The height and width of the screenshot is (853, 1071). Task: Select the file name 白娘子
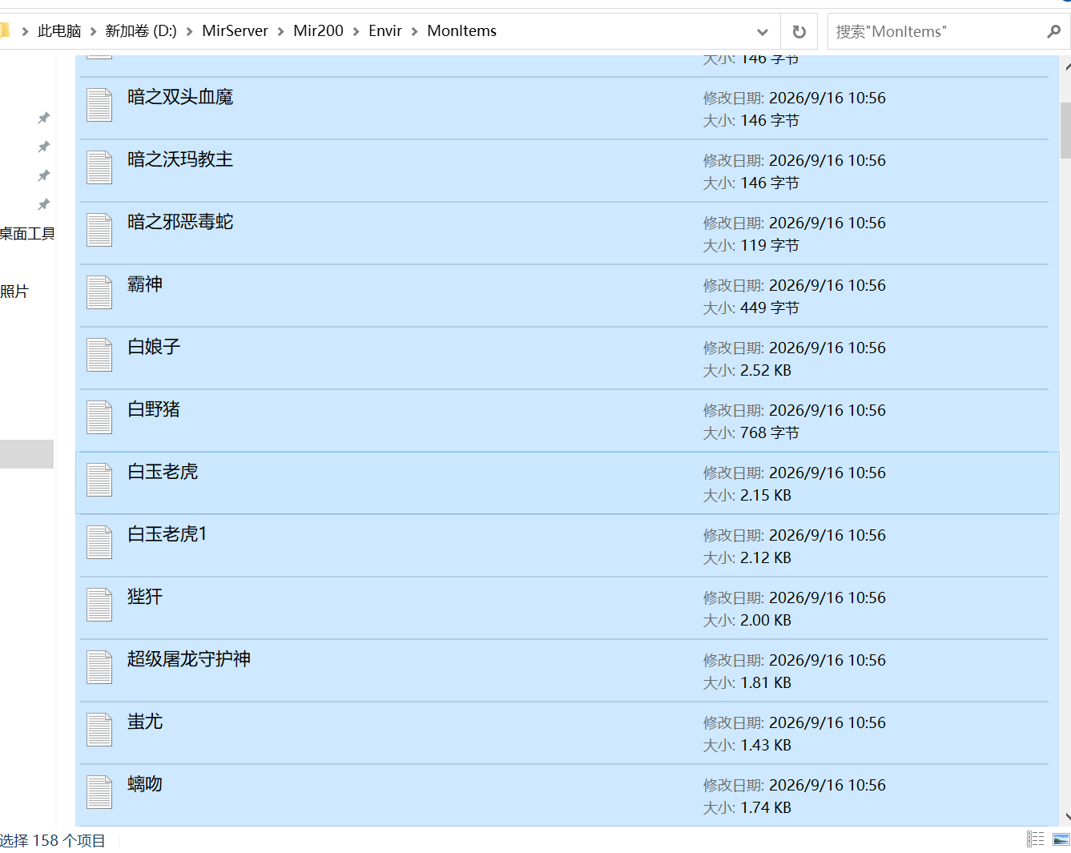click(x=154, y=347)
